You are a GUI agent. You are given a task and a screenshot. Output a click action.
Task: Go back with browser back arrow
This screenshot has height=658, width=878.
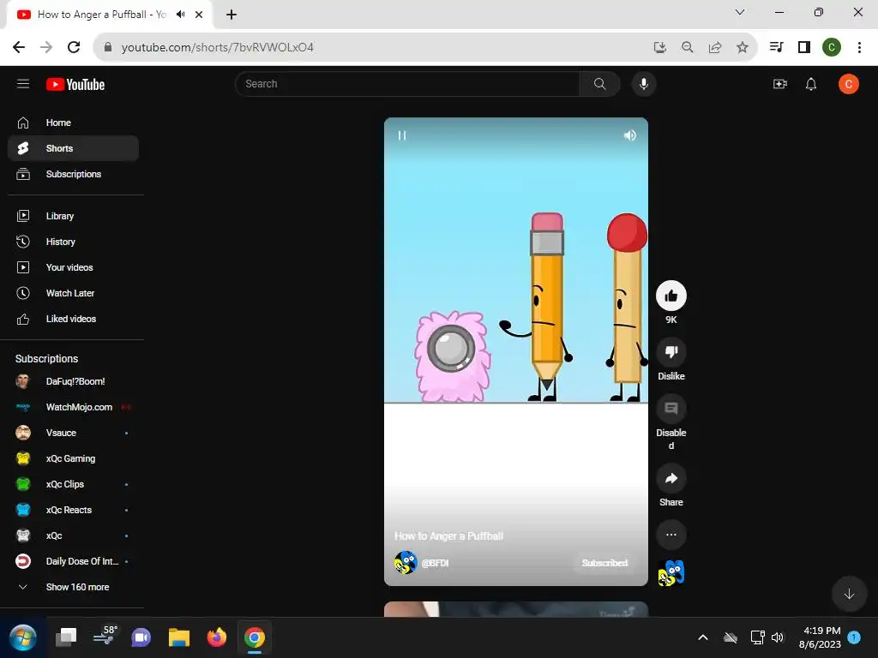tap(19, 47)
